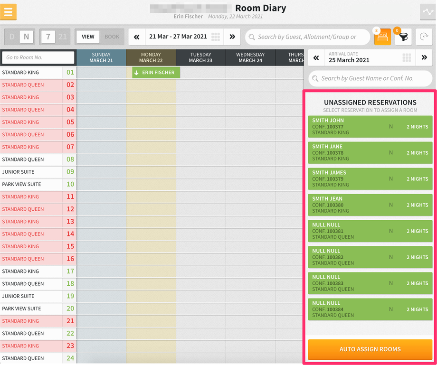Go to previous week in diary
The width and height of the screenshot is (437, 365).
pos(137,37)
